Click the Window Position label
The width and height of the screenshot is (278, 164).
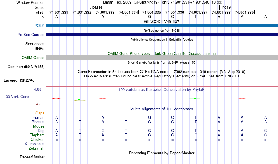pyautogui.click(x=30, y=2)
